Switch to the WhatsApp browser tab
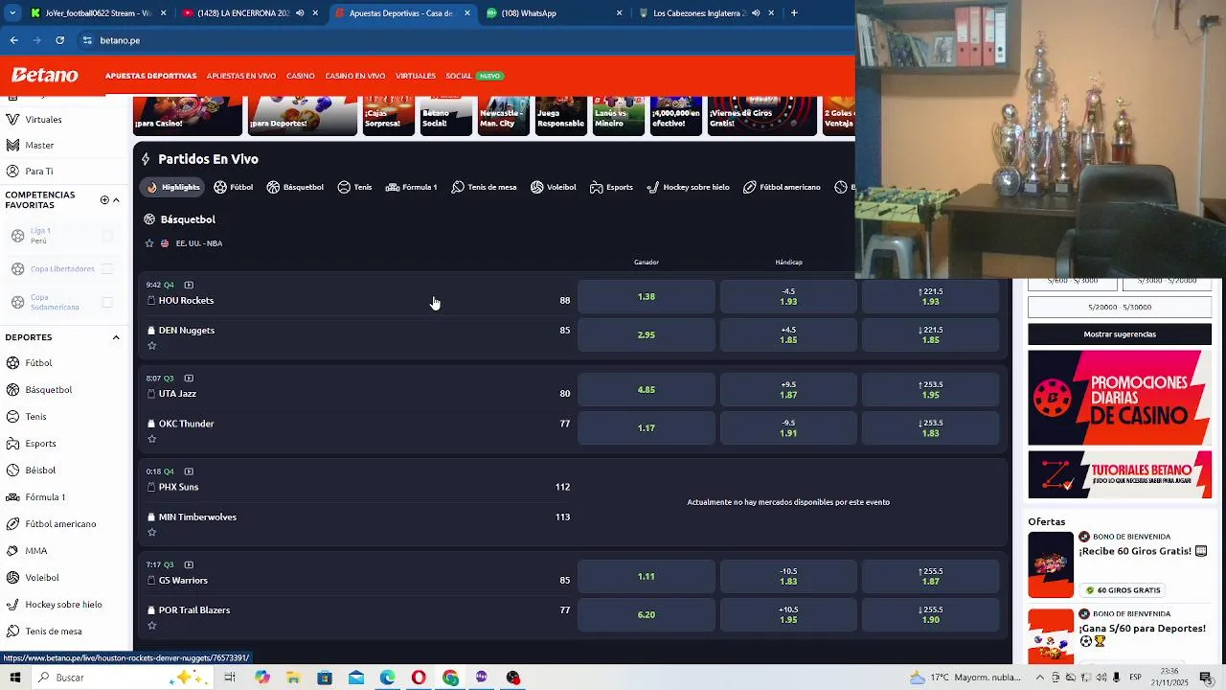Viewport: 1226px width, 690px height. click(x=554, y=13)
